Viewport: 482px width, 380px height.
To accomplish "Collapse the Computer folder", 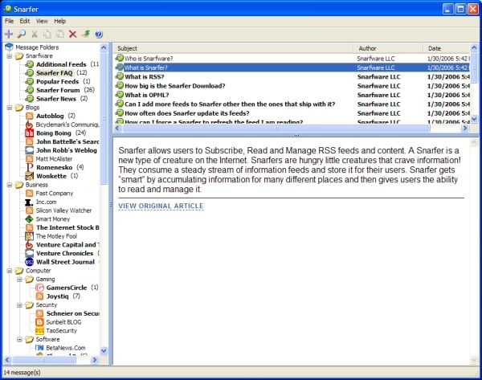I will pos(10,271).
